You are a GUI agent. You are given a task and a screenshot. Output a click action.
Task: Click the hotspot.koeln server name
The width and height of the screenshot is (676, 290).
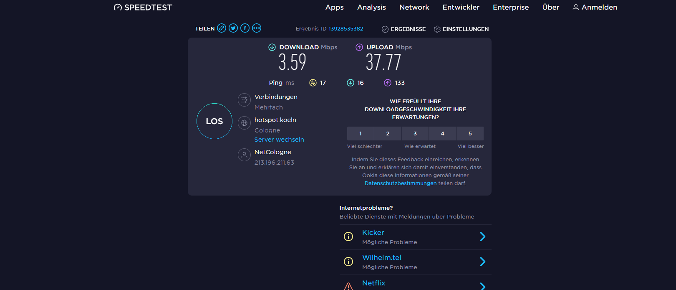[x=275, y=120]
